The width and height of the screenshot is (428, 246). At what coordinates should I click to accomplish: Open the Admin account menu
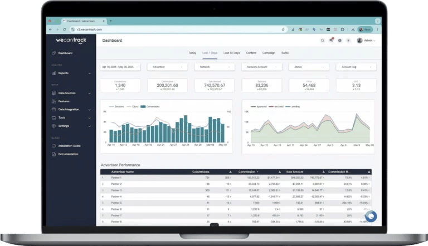tap(366, 41)
